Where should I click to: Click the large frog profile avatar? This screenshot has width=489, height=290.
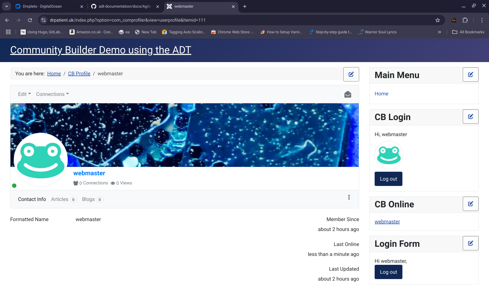(41, 159)
